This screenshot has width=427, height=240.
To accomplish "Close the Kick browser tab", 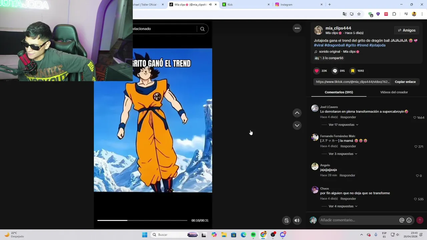I will 269,5.
